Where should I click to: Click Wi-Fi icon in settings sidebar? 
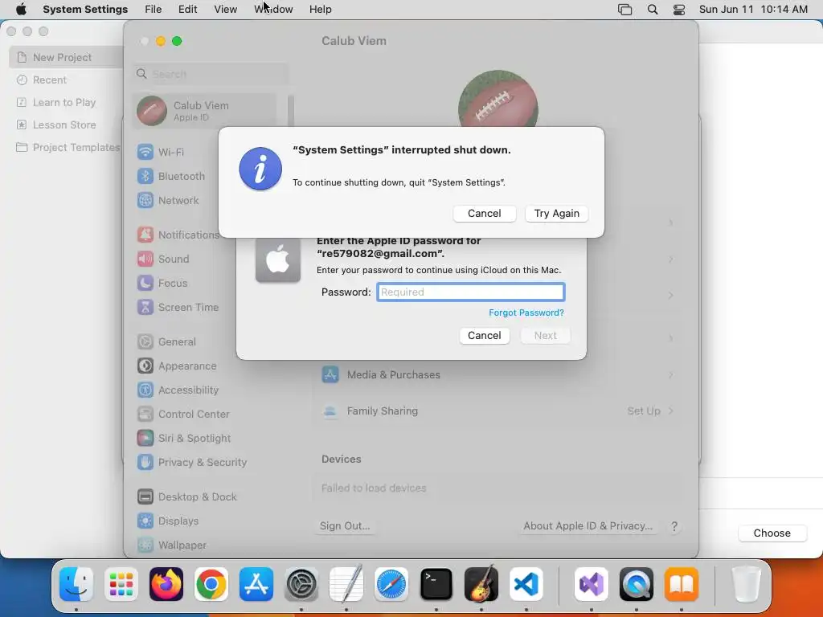coord(145,152)
